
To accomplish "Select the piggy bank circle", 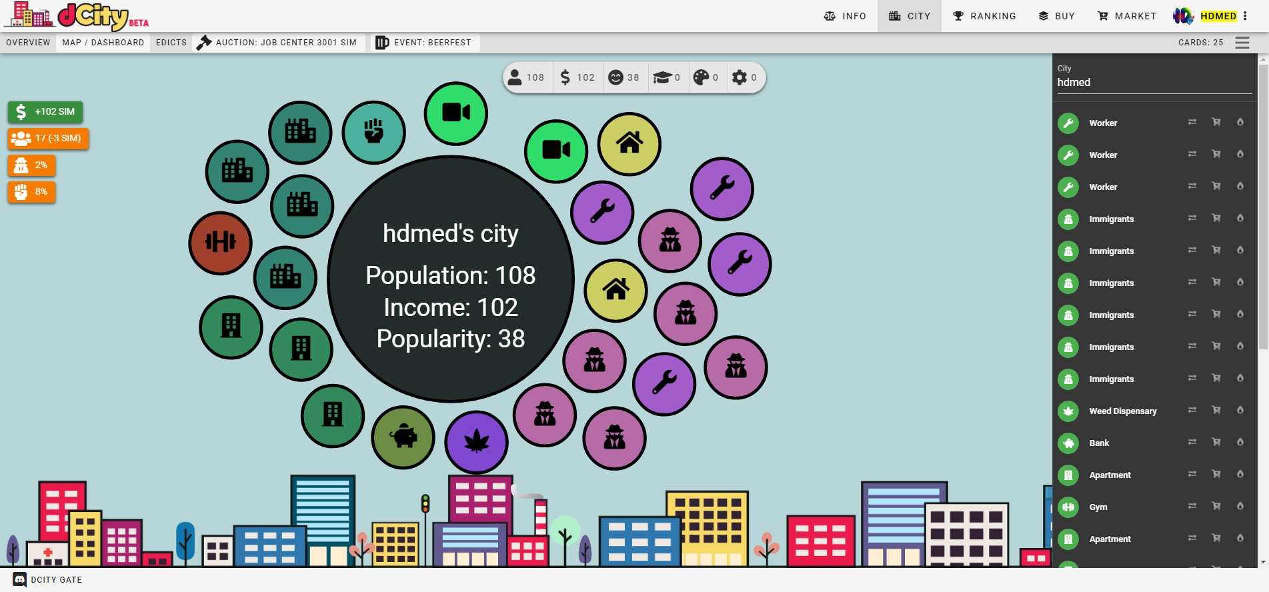I will click(403, 437).
